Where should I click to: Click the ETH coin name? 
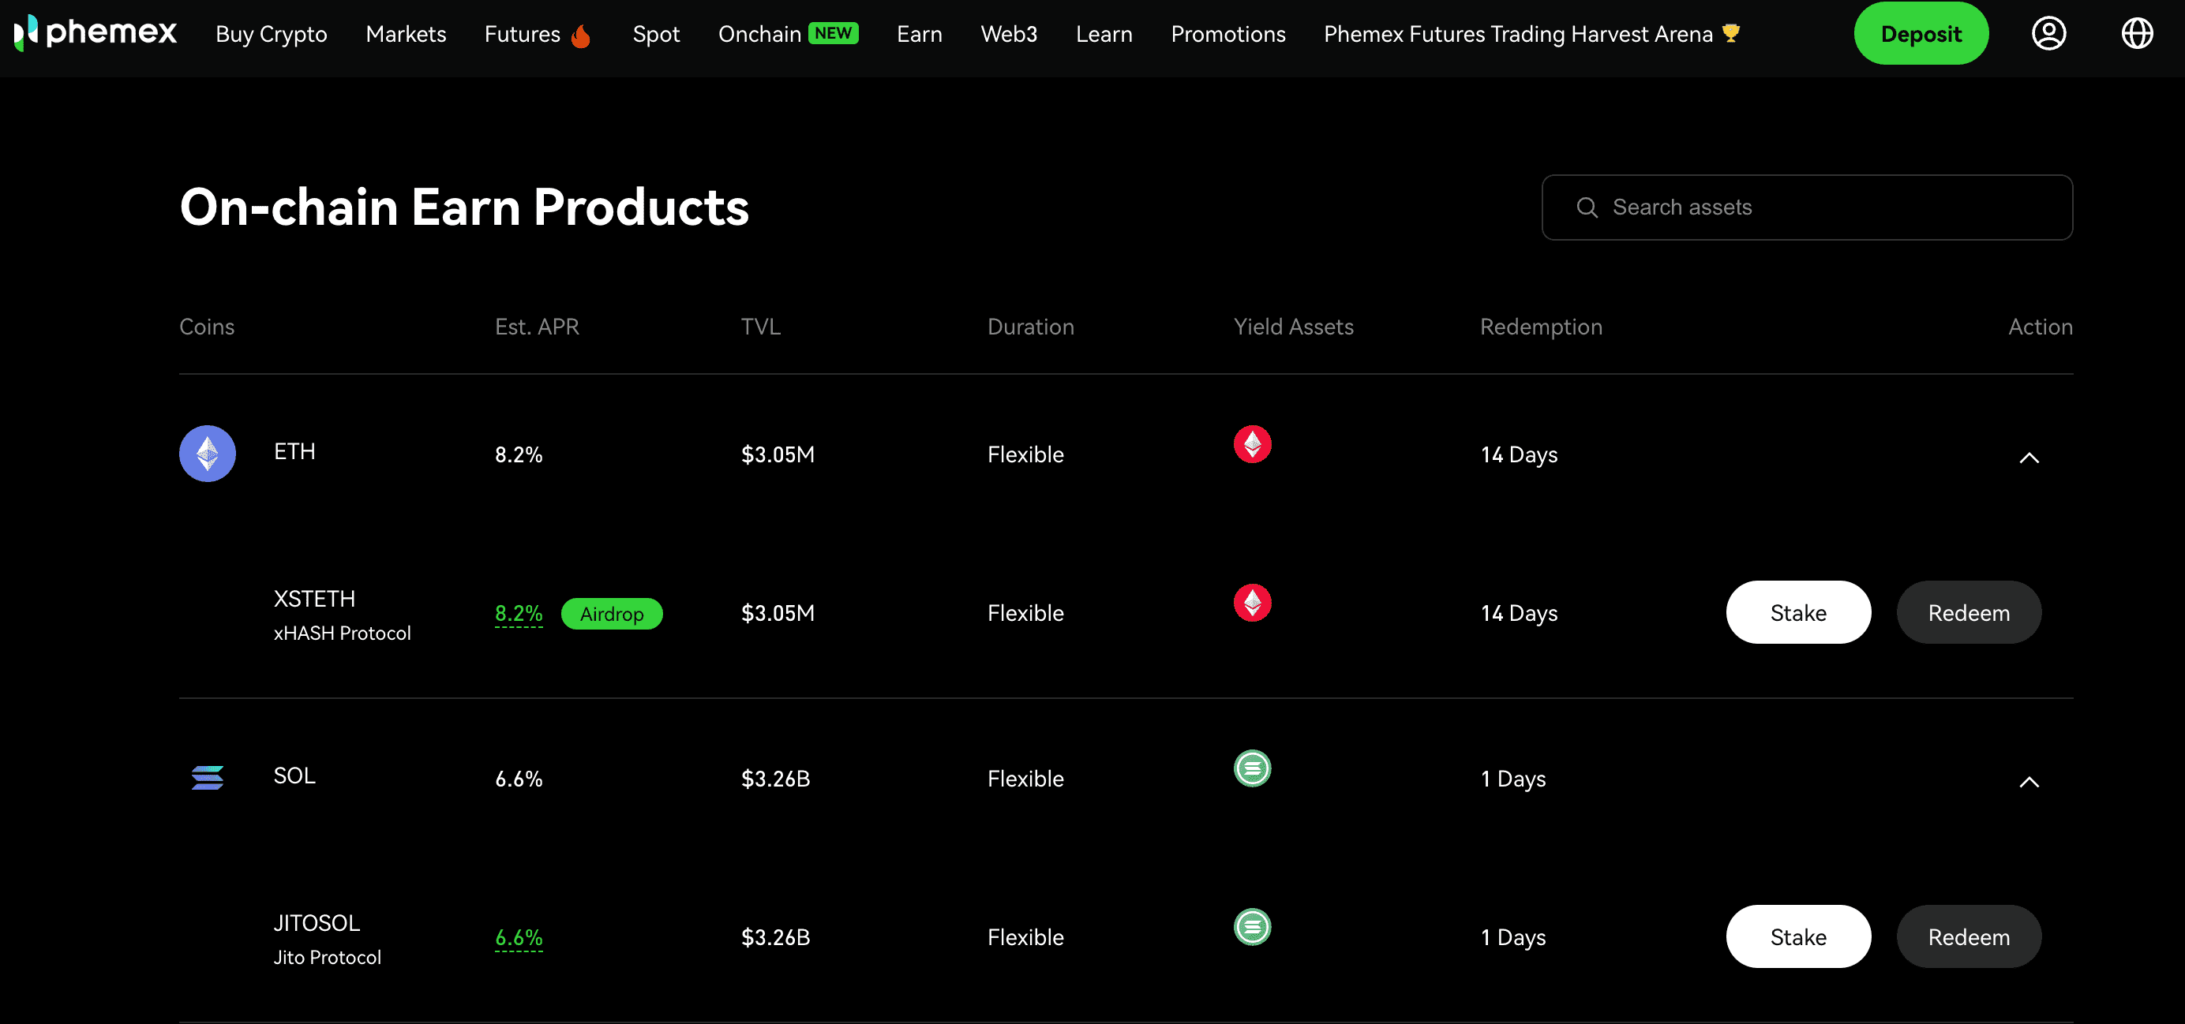[294, 452]
